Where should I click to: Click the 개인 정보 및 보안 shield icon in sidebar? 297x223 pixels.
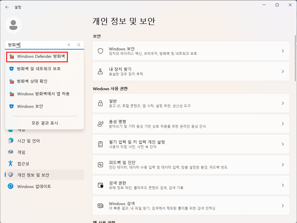point(10,175)
